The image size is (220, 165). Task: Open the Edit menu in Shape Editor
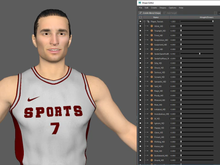[x=147, y=8]
